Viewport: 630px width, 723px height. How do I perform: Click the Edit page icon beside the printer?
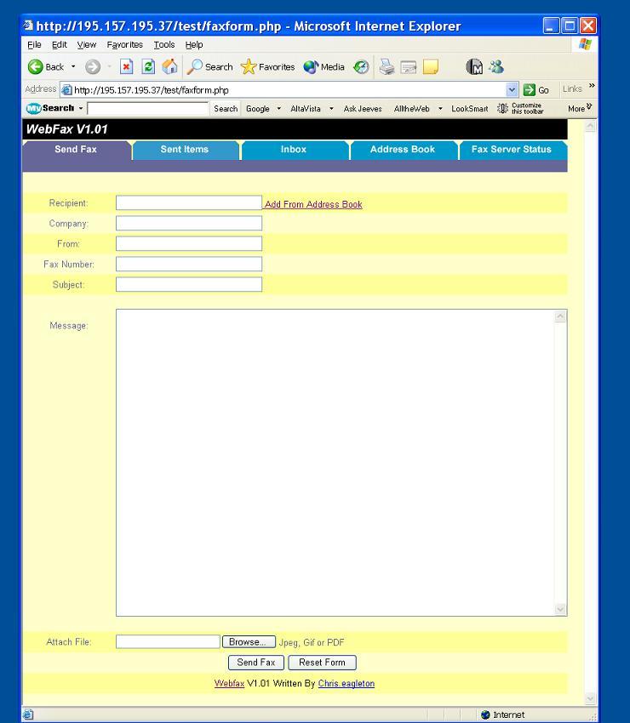tap(409, 67)
